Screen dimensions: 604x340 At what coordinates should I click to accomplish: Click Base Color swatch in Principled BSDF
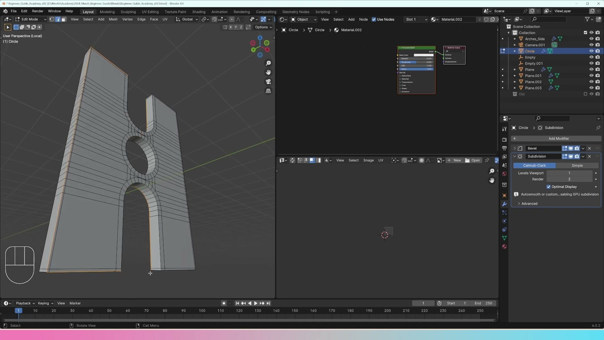[423, 55]
